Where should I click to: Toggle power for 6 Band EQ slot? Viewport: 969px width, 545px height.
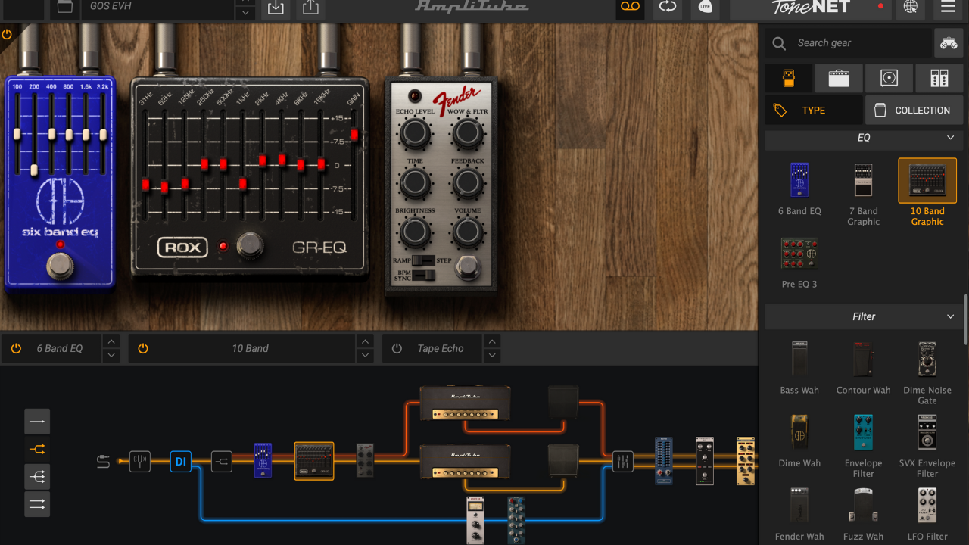coord(16,349)
